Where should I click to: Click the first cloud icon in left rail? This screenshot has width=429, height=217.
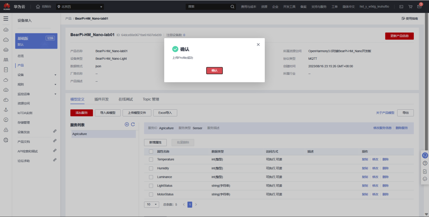[6, 30]
